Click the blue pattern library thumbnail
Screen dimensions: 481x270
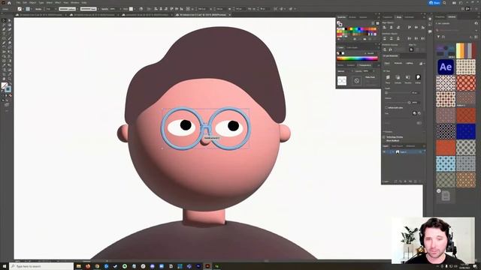tap(465, 131)
